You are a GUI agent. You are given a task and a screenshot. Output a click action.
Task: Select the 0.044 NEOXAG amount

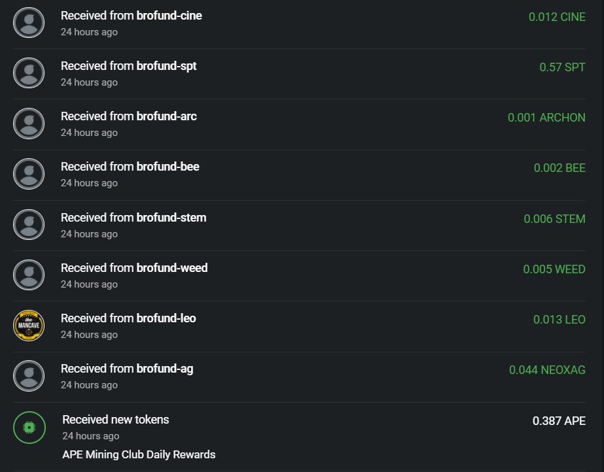(x=547, y=370)
